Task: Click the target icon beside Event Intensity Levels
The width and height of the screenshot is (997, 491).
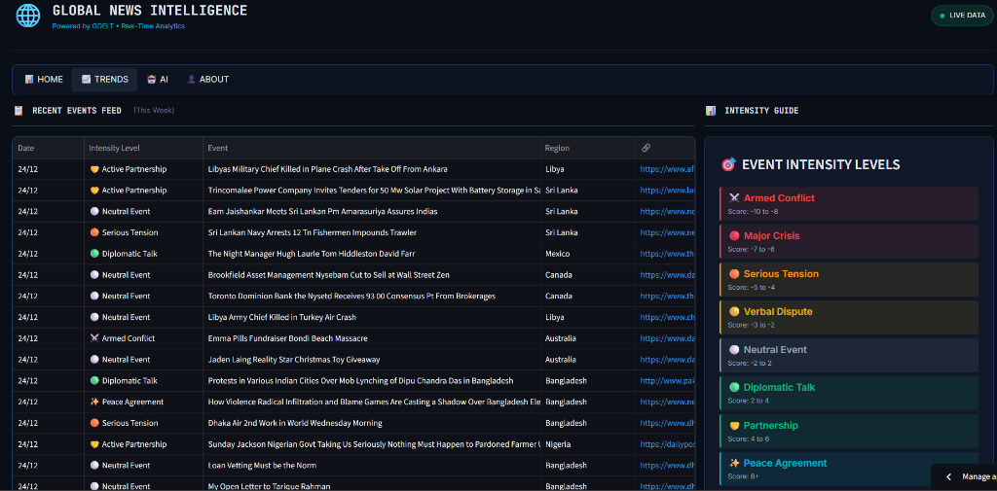Action: [x=728, y=164]
